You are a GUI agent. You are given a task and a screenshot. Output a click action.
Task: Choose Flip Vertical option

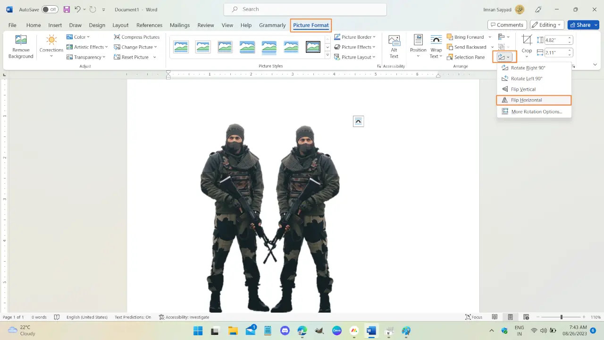click(534, 89)
